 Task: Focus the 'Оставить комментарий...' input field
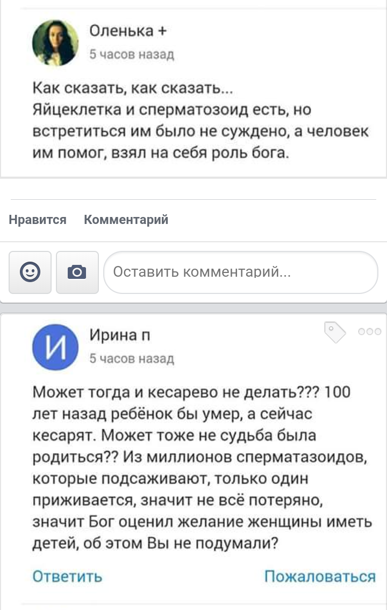click(x=241, y=272)
